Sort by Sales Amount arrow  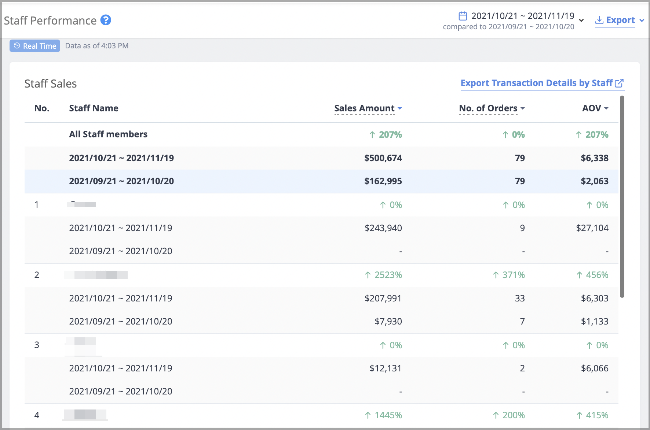coord(400,108)
